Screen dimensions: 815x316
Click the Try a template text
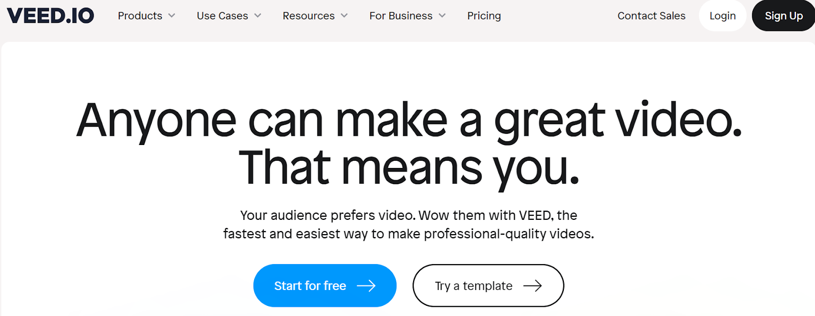pyautogui.click(x=473, y=286)
